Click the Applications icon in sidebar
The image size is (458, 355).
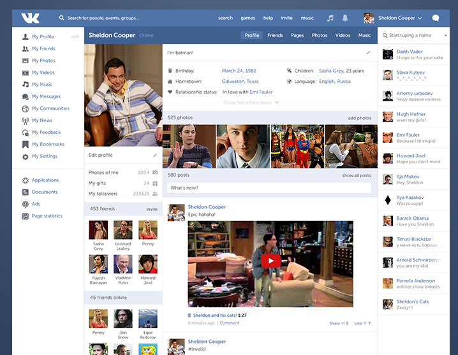26,180
